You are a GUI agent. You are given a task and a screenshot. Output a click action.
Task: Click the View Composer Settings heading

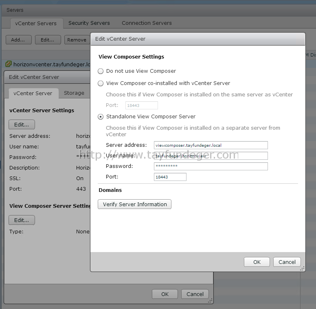[x=131, y=57]
